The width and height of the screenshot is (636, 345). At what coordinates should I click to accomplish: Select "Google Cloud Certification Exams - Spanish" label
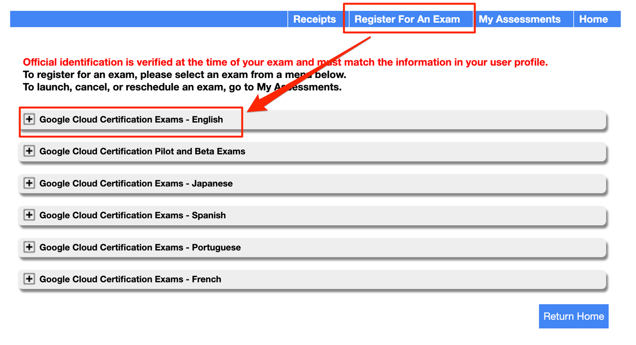tap(133, 215)
